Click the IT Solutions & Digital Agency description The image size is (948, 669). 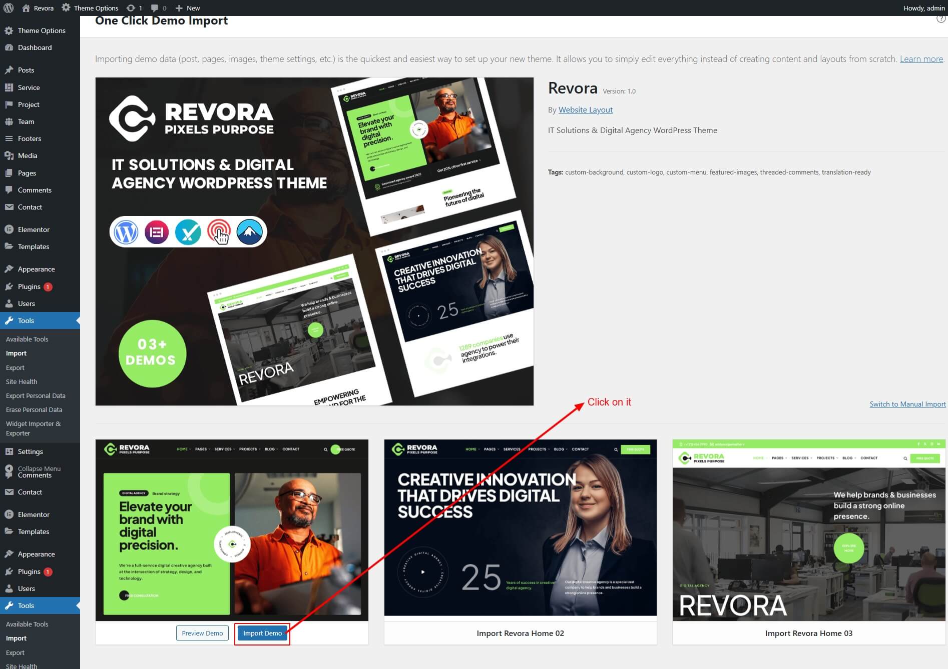[x=632, y=130]
